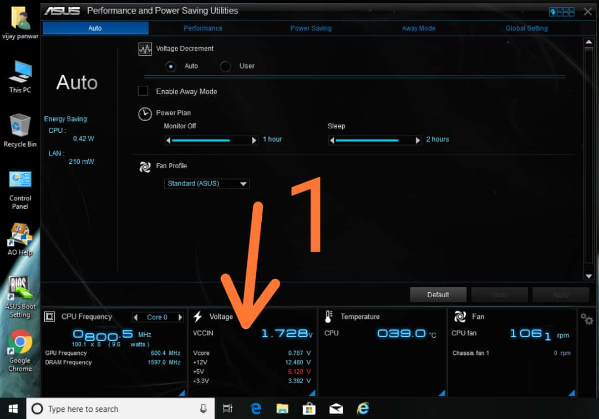Decrease Sleep time left arrow
This screenshot has height=419, width=599.
[332, 141]
